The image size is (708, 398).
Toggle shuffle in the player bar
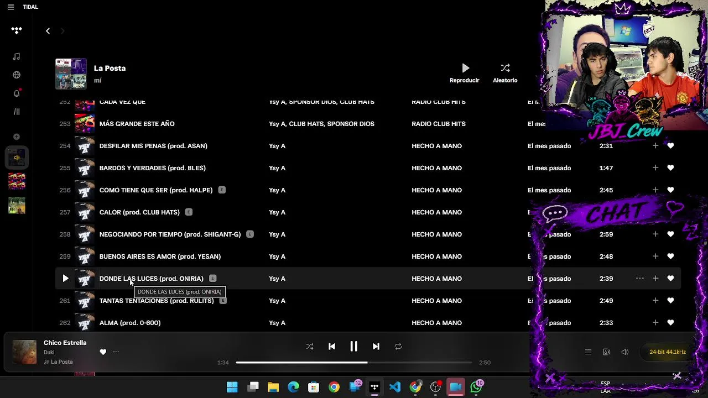click(310, 347)
